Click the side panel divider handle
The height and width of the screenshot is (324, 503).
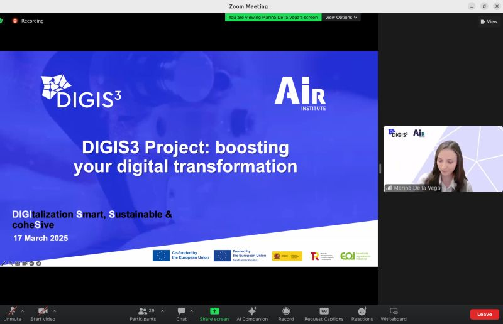tap(380, 168)
